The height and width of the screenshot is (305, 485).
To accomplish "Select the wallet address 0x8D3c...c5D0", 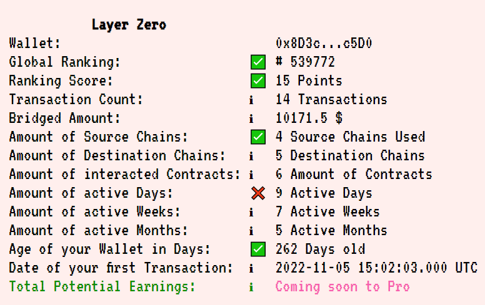I will click(324, 43).
